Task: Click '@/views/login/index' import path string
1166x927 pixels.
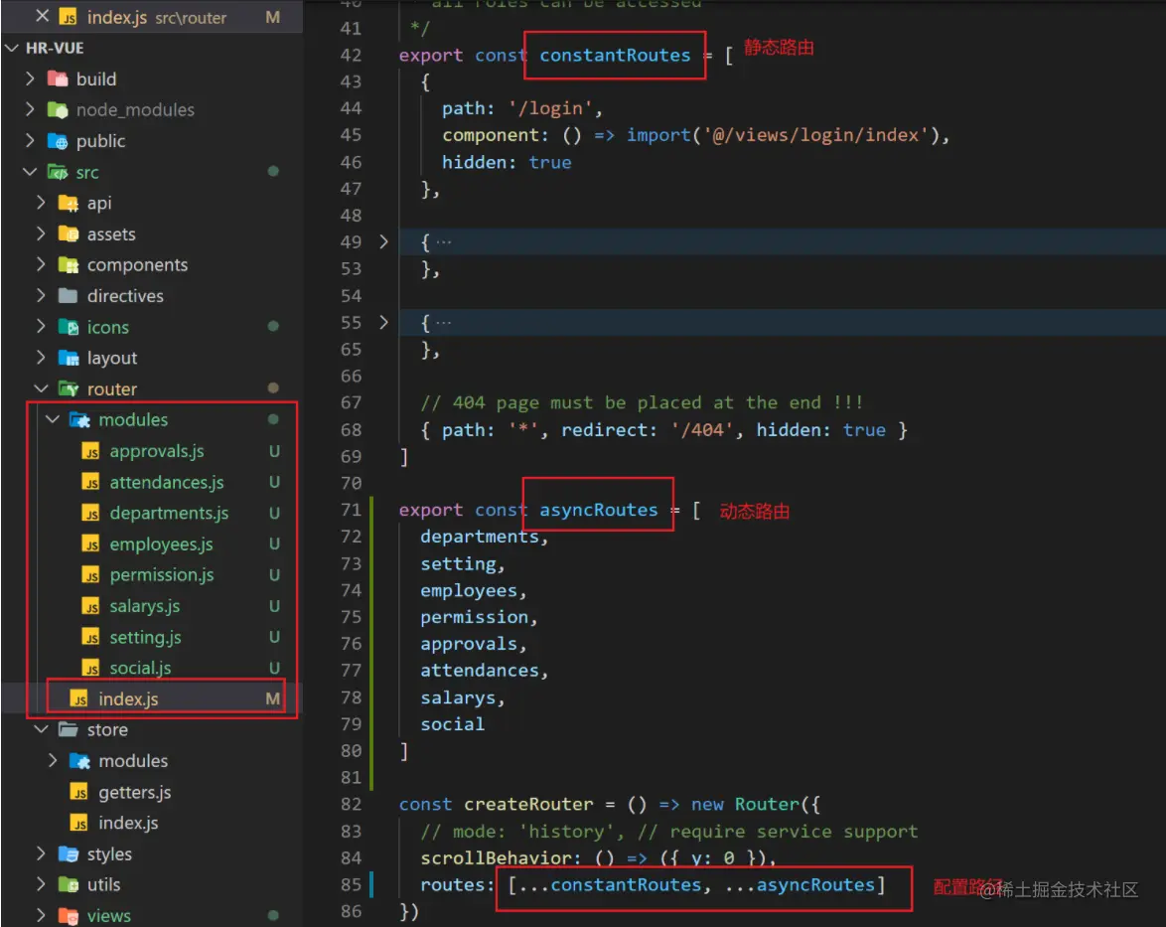Action: pyautogui.click(x=815, y=135)
